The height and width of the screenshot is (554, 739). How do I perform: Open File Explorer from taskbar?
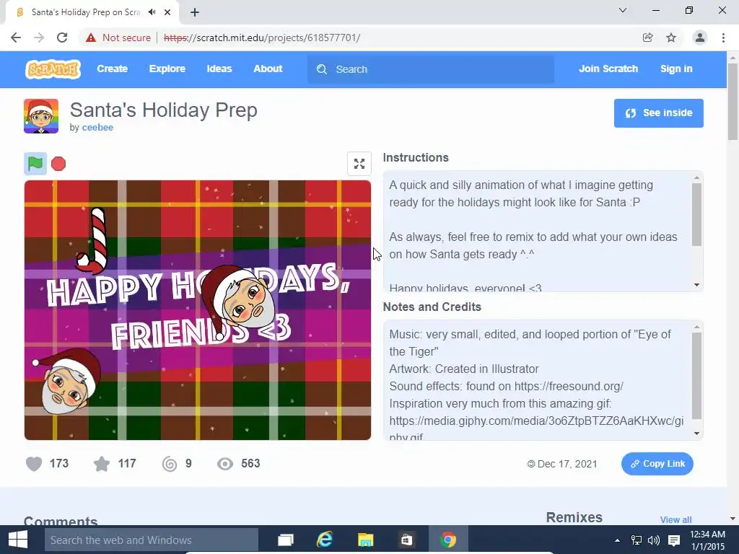point(365,540)
